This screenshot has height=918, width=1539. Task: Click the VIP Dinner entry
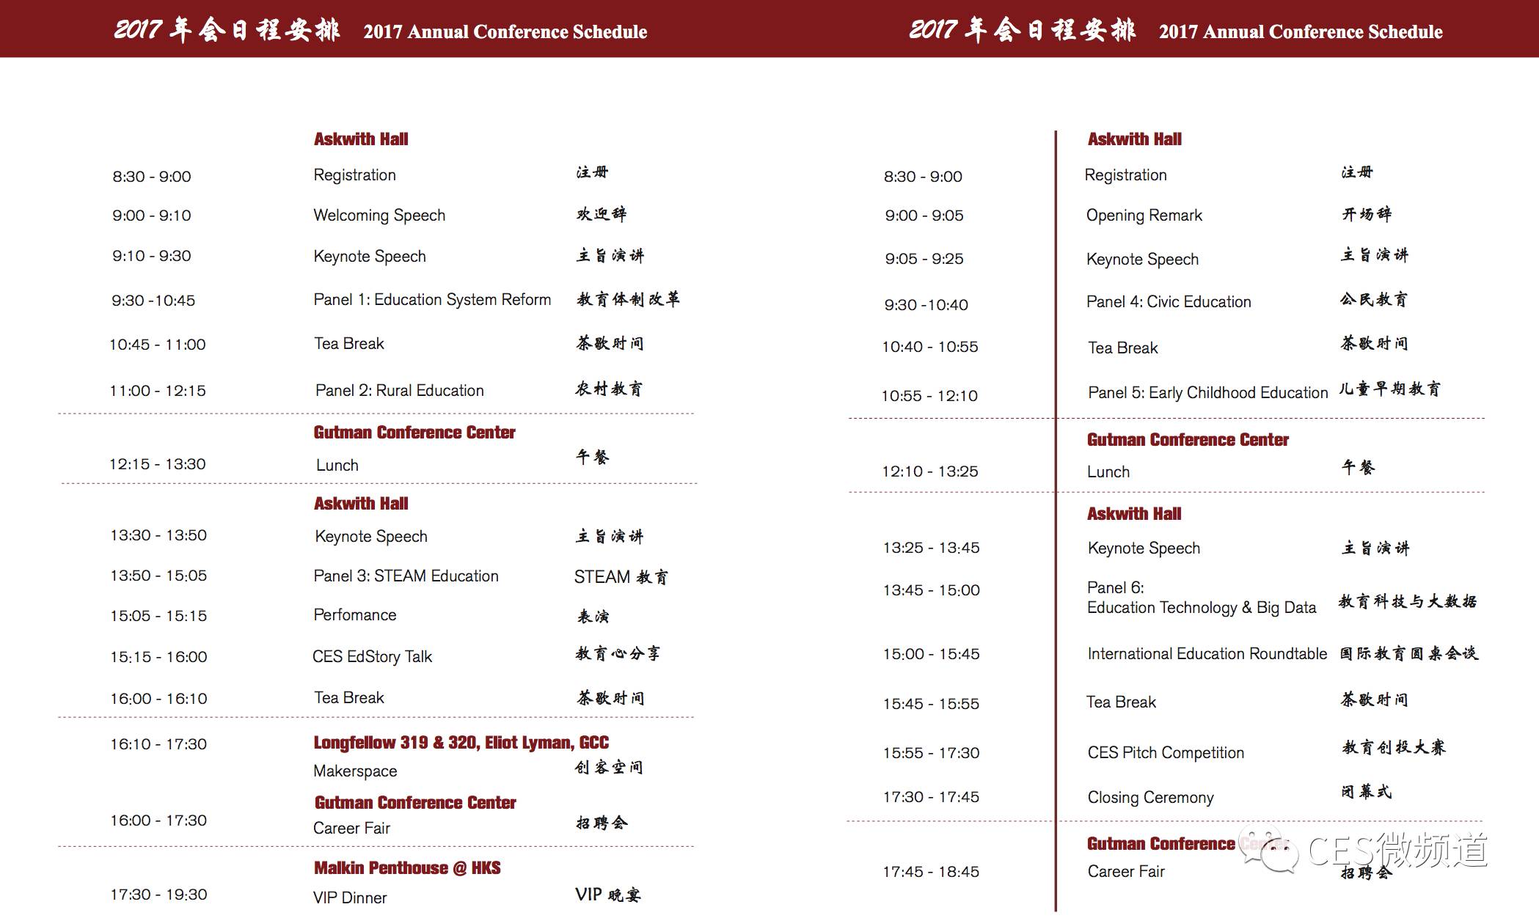pos(349,898)
